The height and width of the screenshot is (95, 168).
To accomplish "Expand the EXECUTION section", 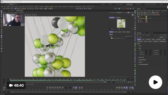I will (141, 57).
